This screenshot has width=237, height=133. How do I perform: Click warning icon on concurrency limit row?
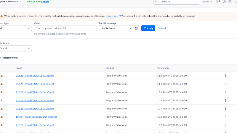pyautogui.click(x=1, y=117)
